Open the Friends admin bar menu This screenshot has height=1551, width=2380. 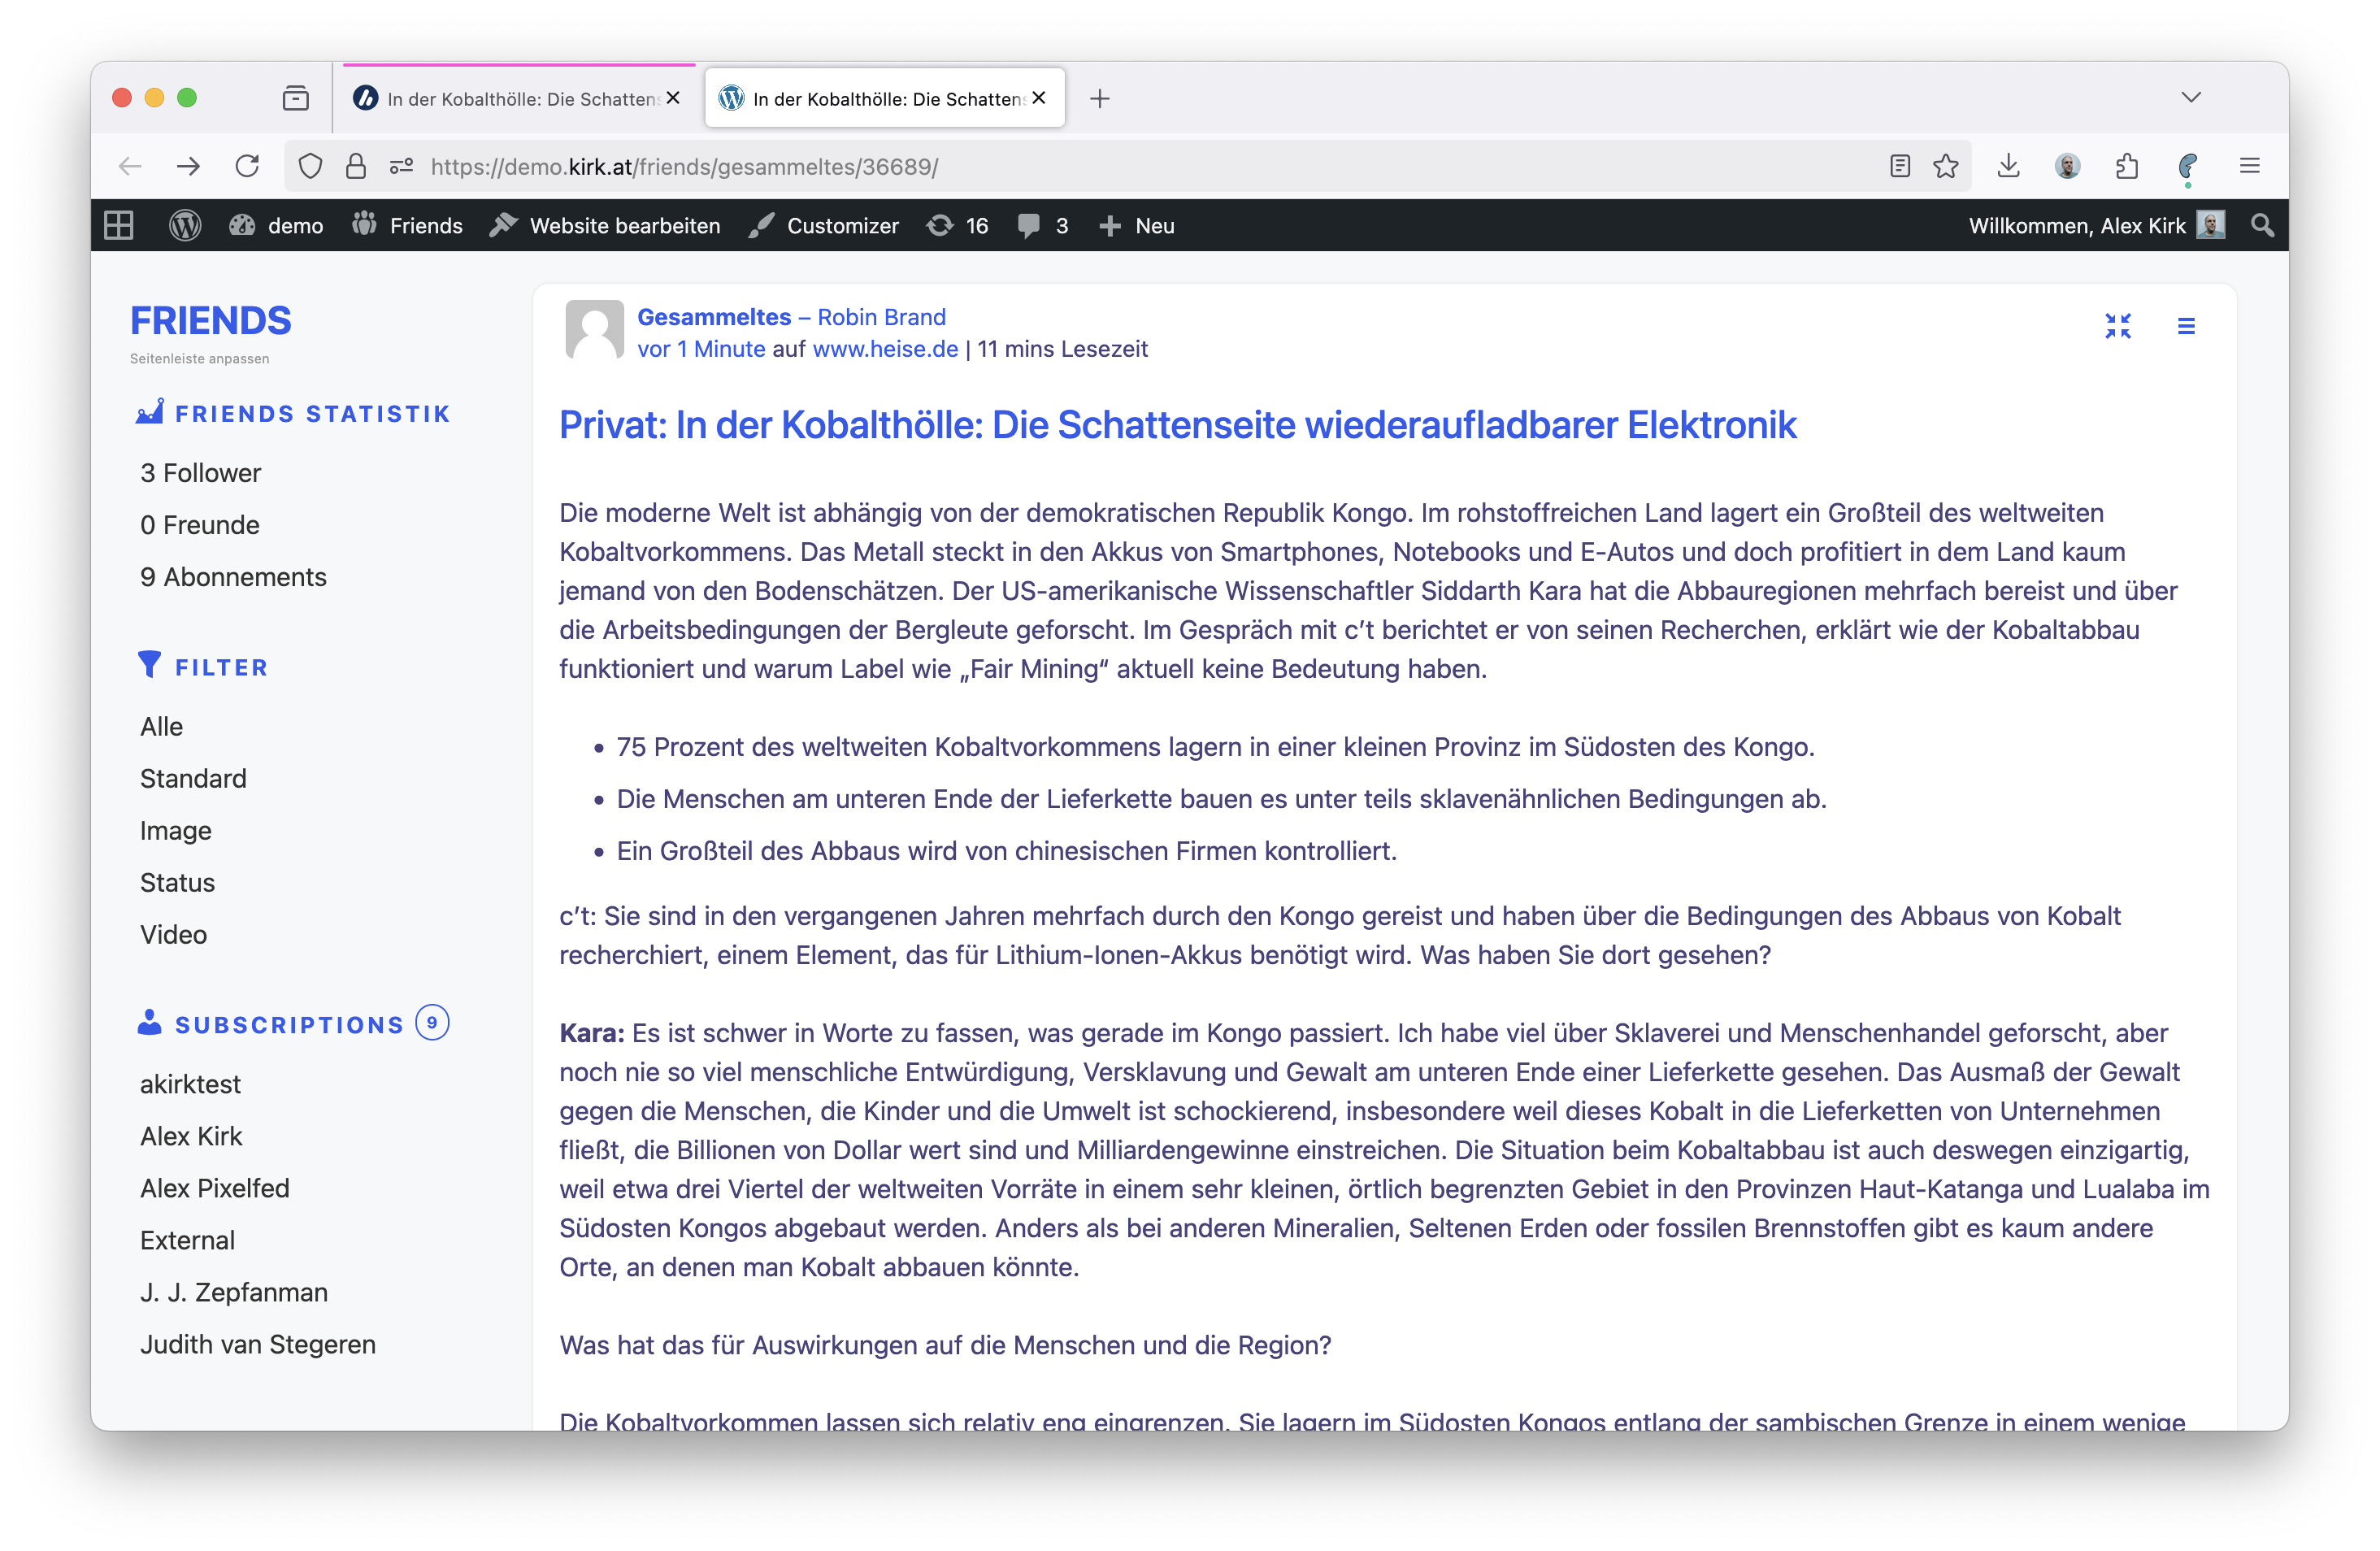pyautogui.click(x=406, y=225)
